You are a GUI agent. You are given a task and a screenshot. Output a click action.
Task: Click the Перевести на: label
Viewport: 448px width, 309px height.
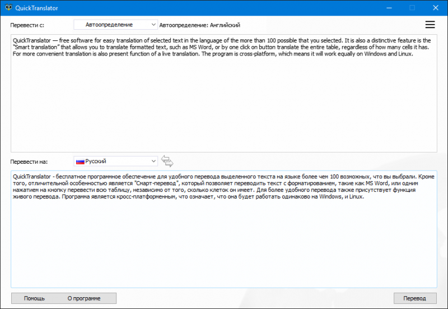pyautogui.click(x=29, y=162)
